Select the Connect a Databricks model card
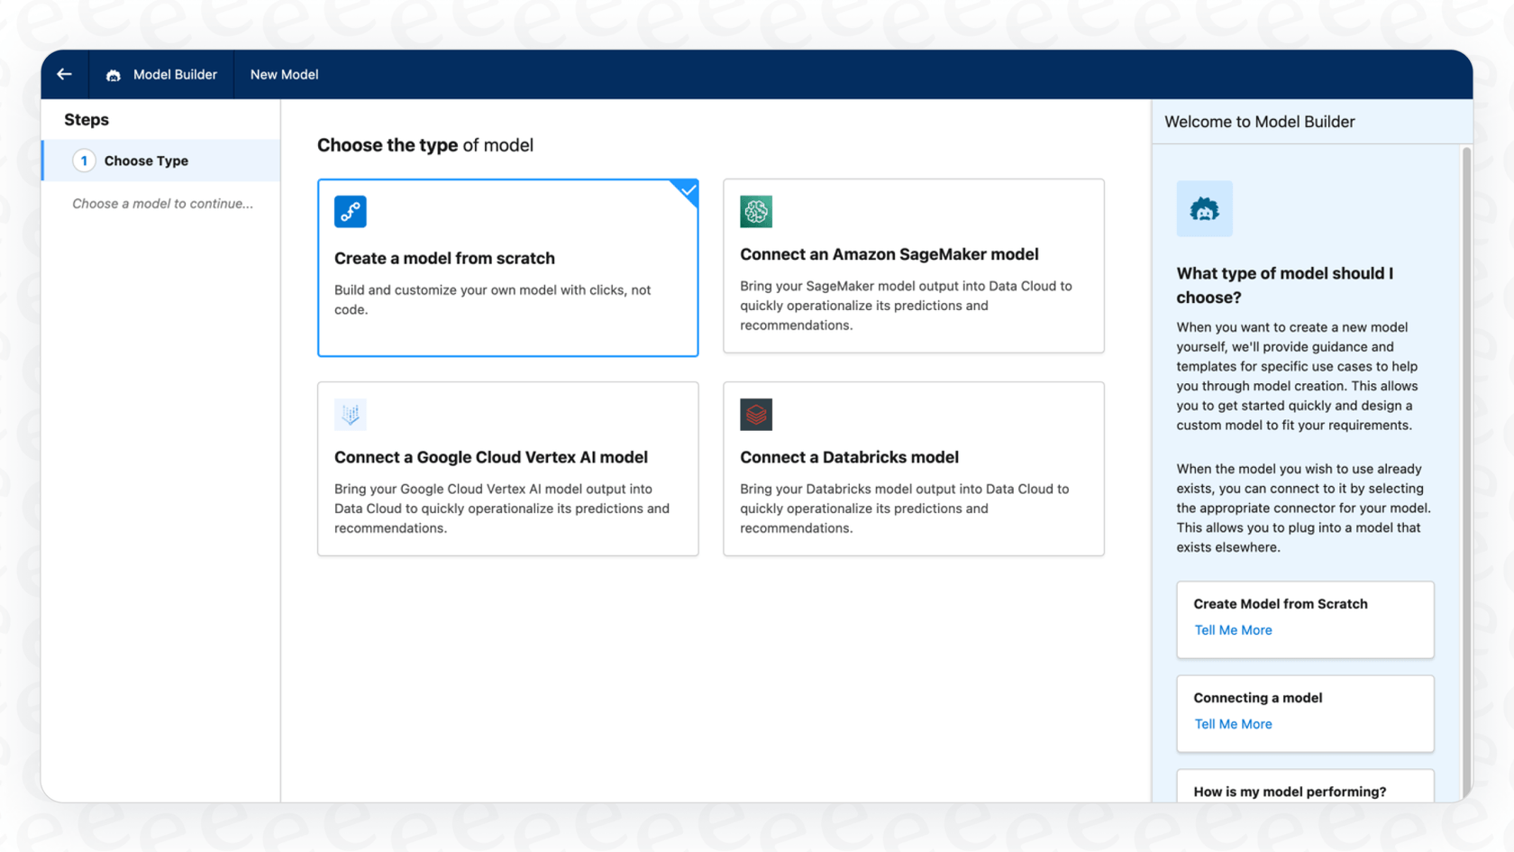1514x852 pixels. (913, 469)
